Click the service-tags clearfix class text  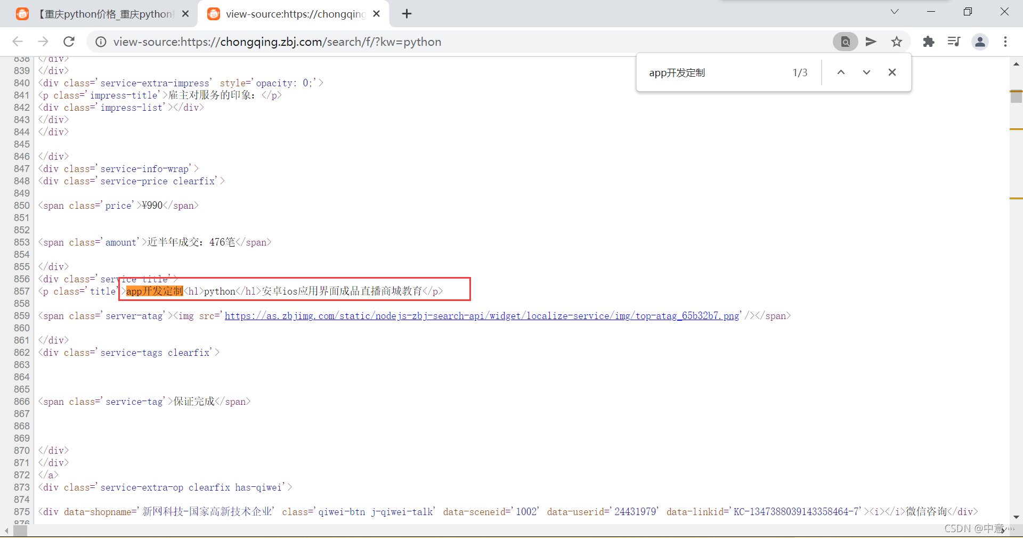155,353
